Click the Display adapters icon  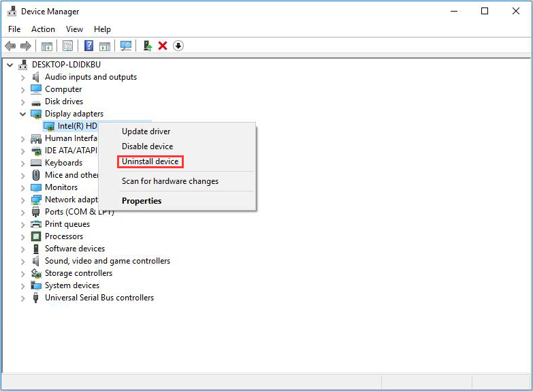click(x=36, y=114)
